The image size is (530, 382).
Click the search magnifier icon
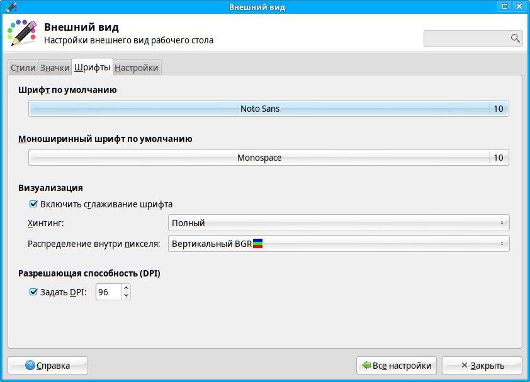click(x=515, y=38)
